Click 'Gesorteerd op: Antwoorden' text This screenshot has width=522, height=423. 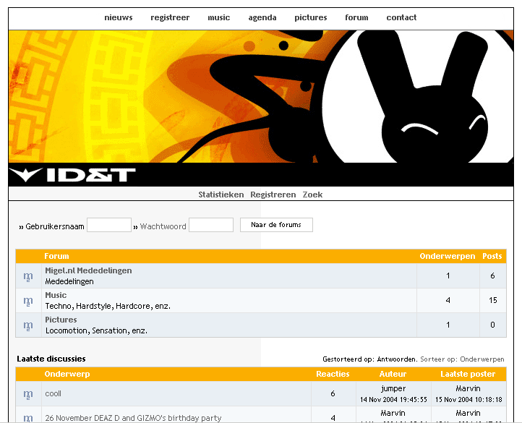click(369, 359)
